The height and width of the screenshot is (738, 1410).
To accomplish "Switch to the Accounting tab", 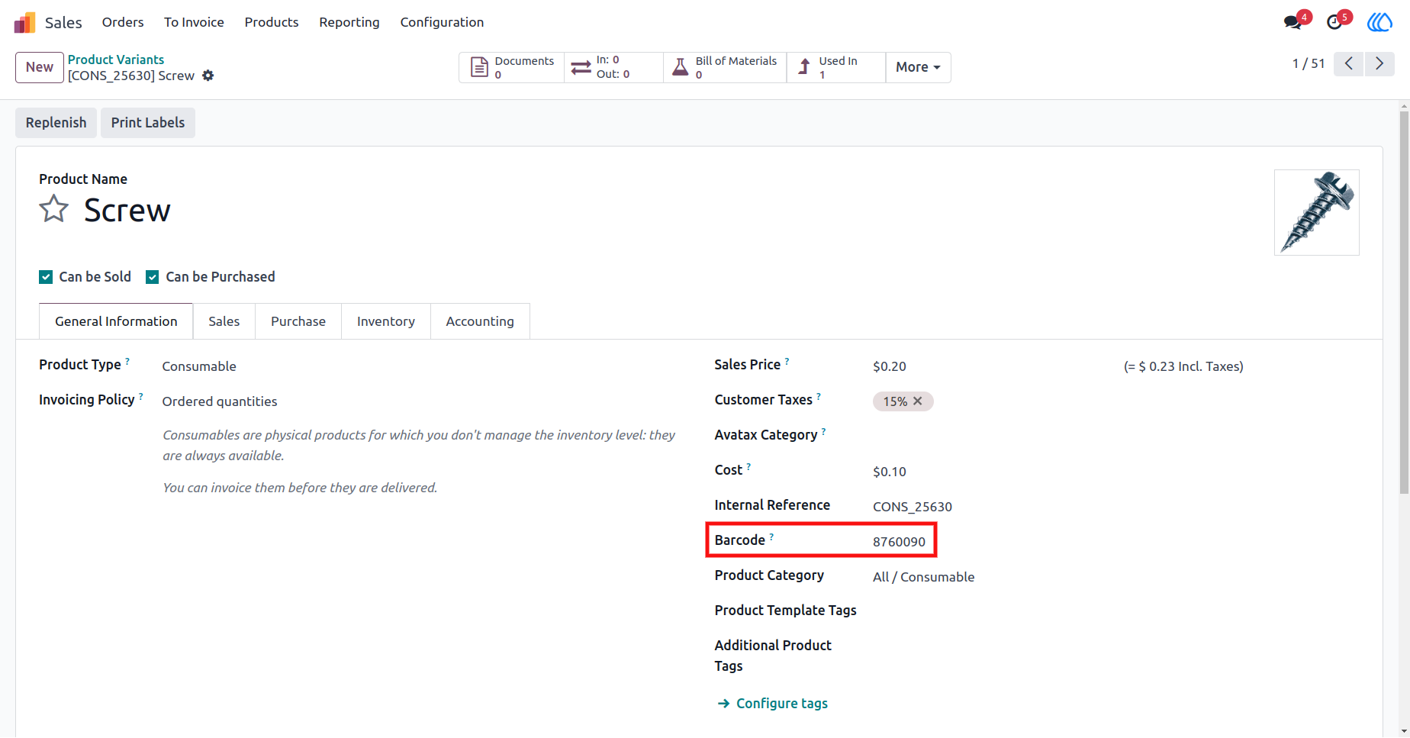I will tap(480, 321).
